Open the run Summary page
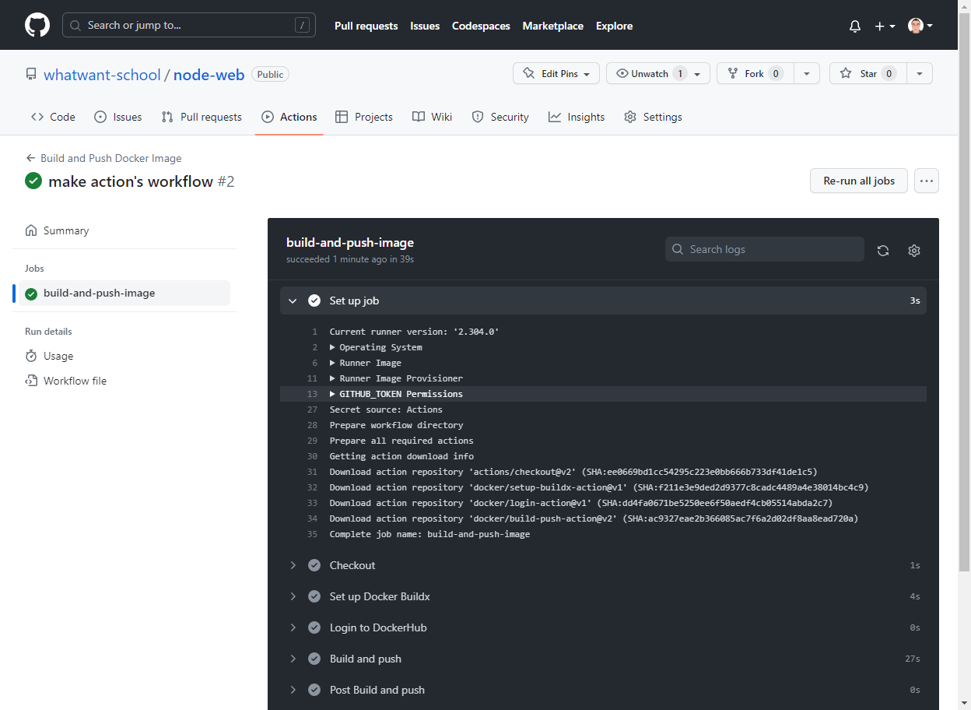The image size is (971, 710). tap(57, 230)
